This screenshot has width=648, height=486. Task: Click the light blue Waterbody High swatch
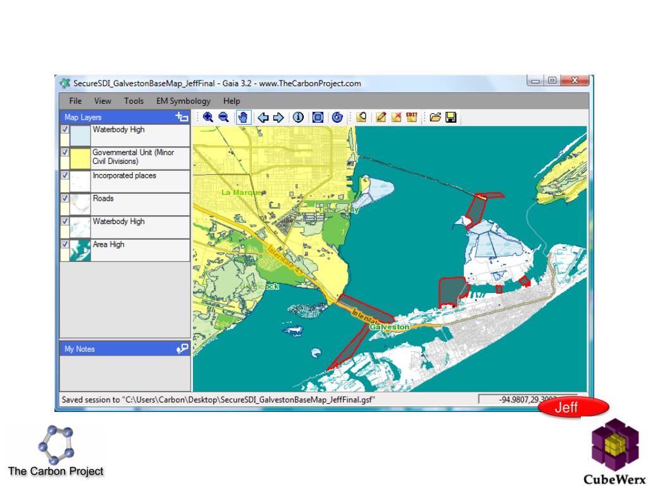(80, 135)
